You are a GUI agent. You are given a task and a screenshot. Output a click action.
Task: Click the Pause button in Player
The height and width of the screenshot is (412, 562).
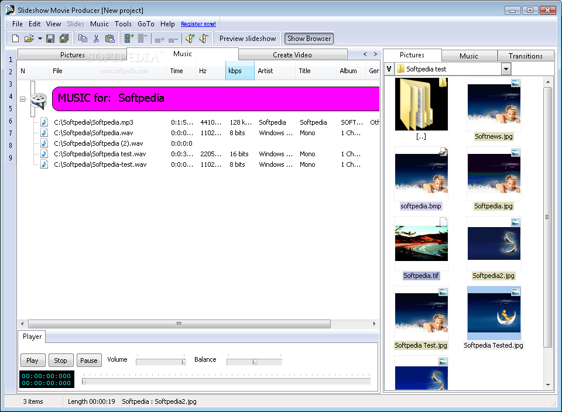[x=89, y=360]
